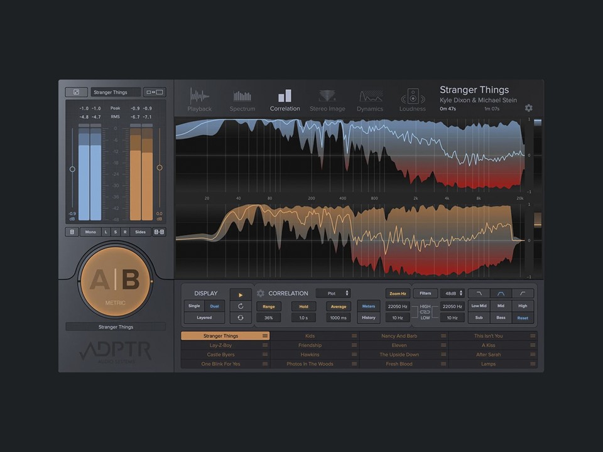Screen dimensions: 603x452
Task: Open menu icon for Eleven track
Action: 443,345
